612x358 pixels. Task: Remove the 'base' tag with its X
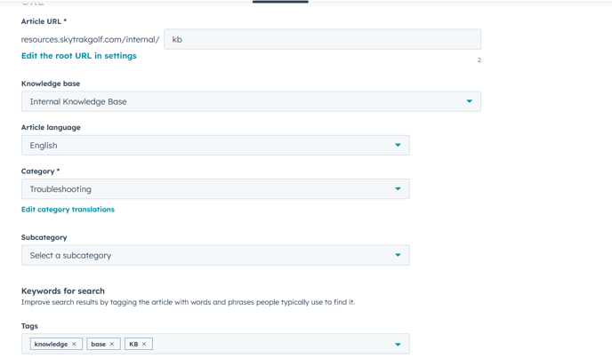(x=112, y=344)
